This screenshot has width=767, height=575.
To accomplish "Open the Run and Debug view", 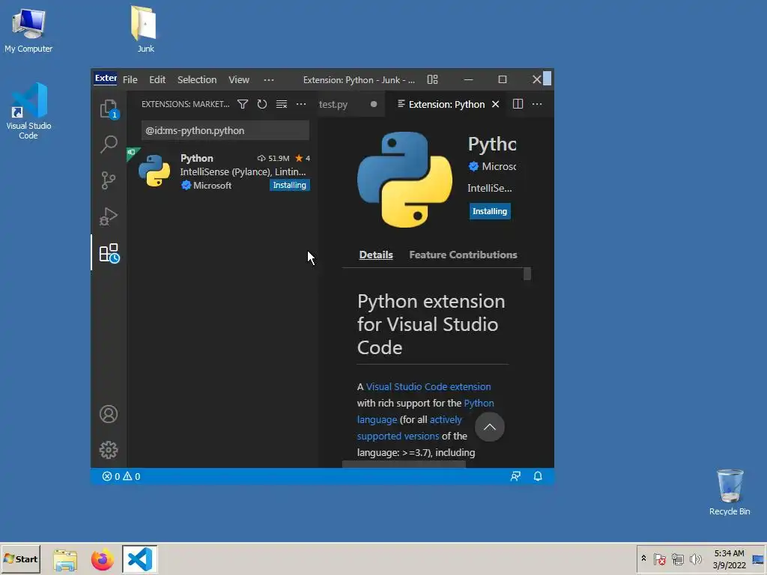I will tap(109, 216).
